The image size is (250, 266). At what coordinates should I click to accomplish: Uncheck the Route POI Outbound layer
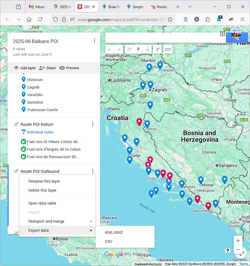(16, 171)
